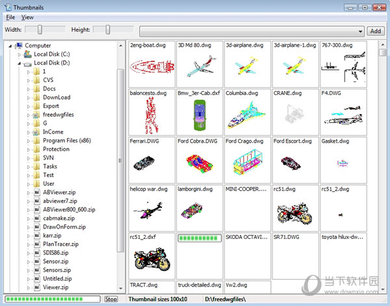Adjust the Height slider handle

pos(108,30)
